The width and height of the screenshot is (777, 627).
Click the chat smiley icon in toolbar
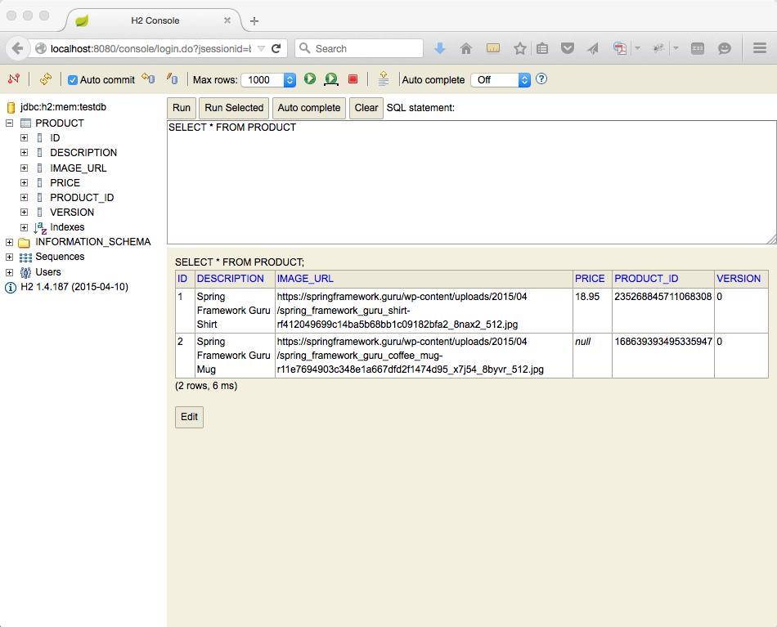pyautogui.click(x=725, y=48)
